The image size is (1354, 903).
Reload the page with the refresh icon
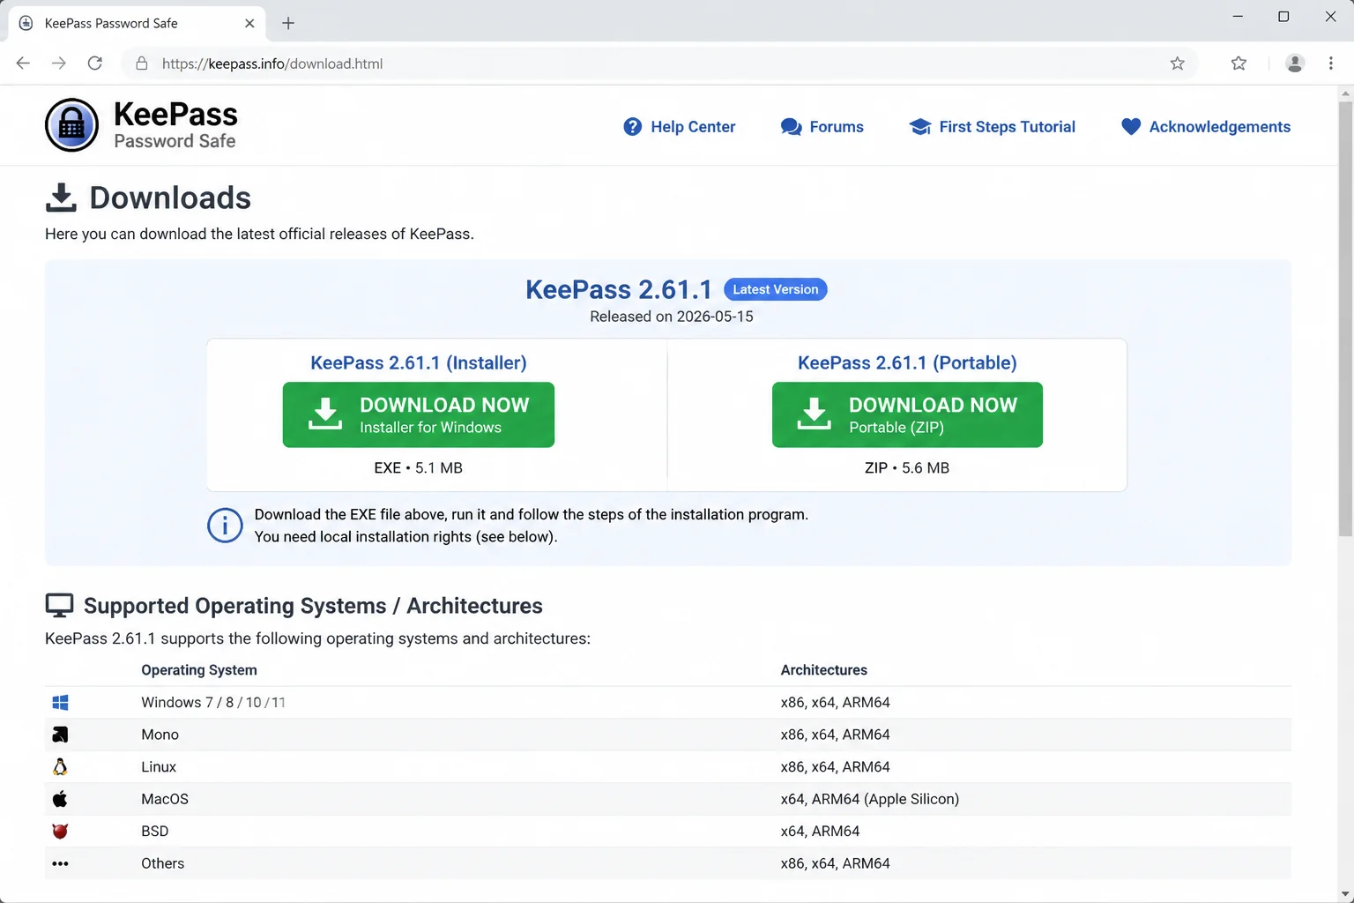point(95,63)
